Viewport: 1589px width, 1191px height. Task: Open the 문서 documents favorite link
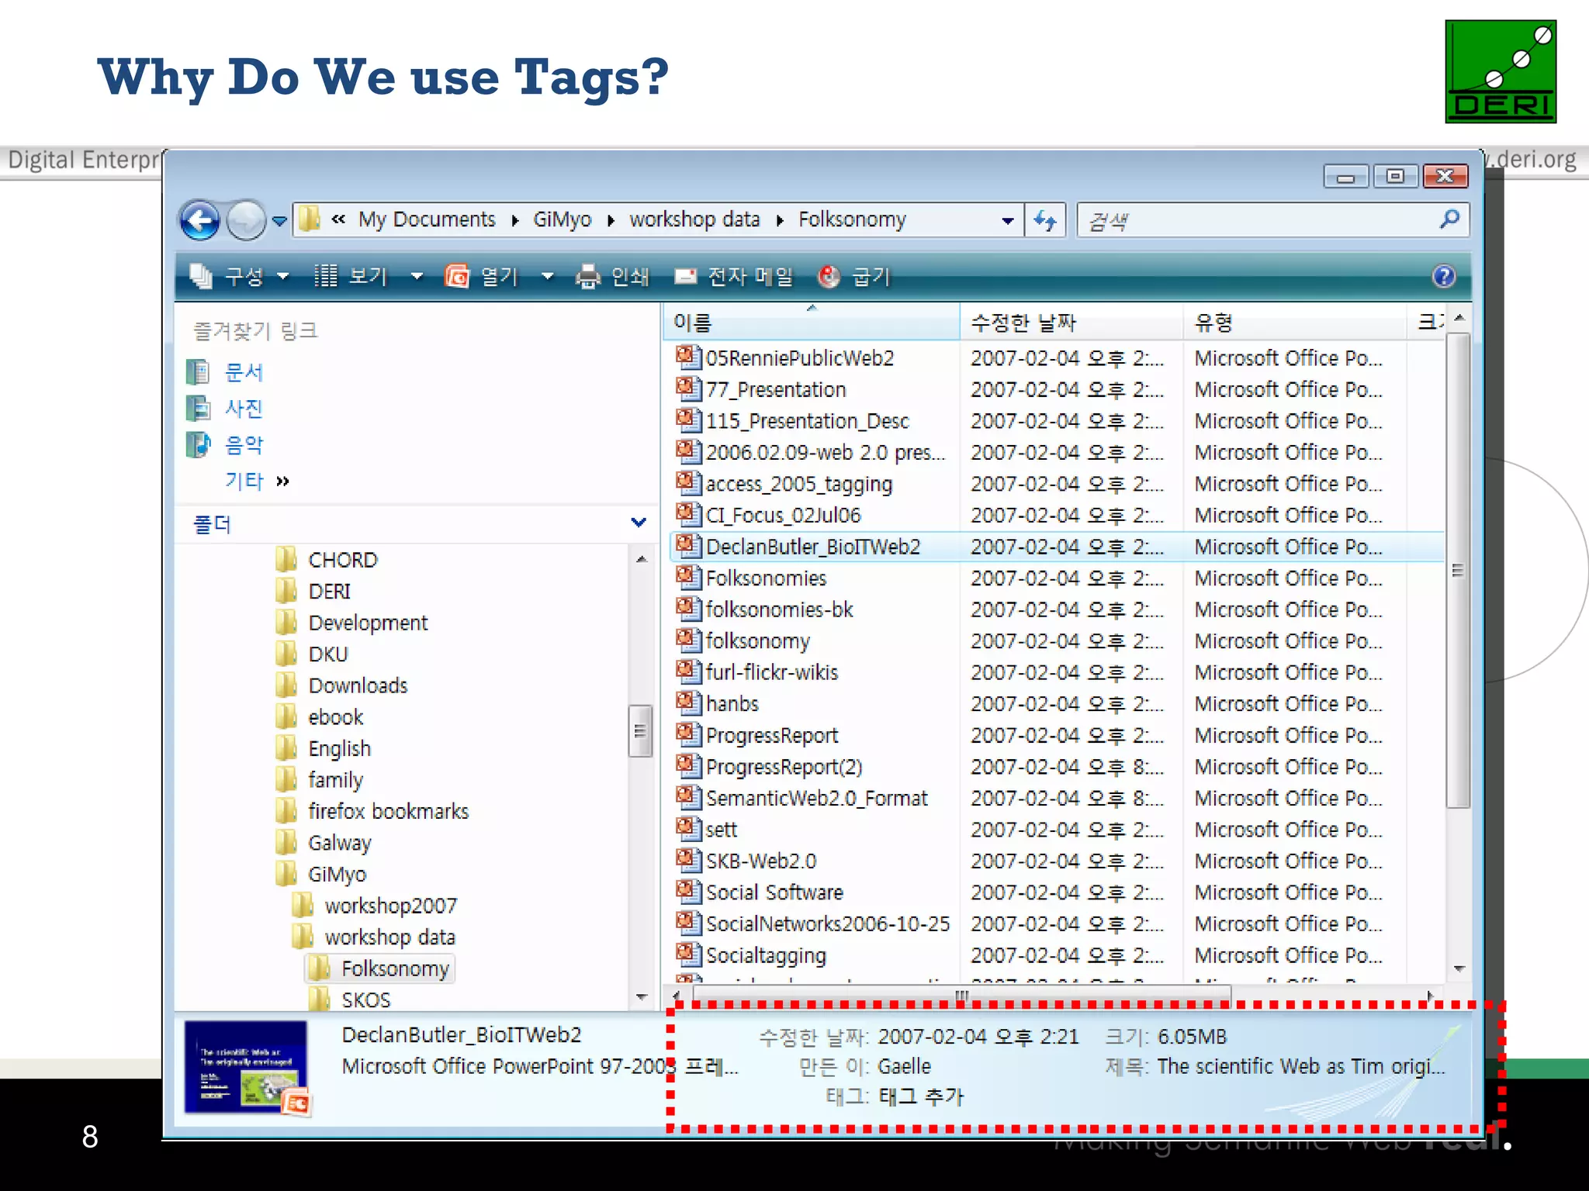pyautogui.click(x=243, y=372)
